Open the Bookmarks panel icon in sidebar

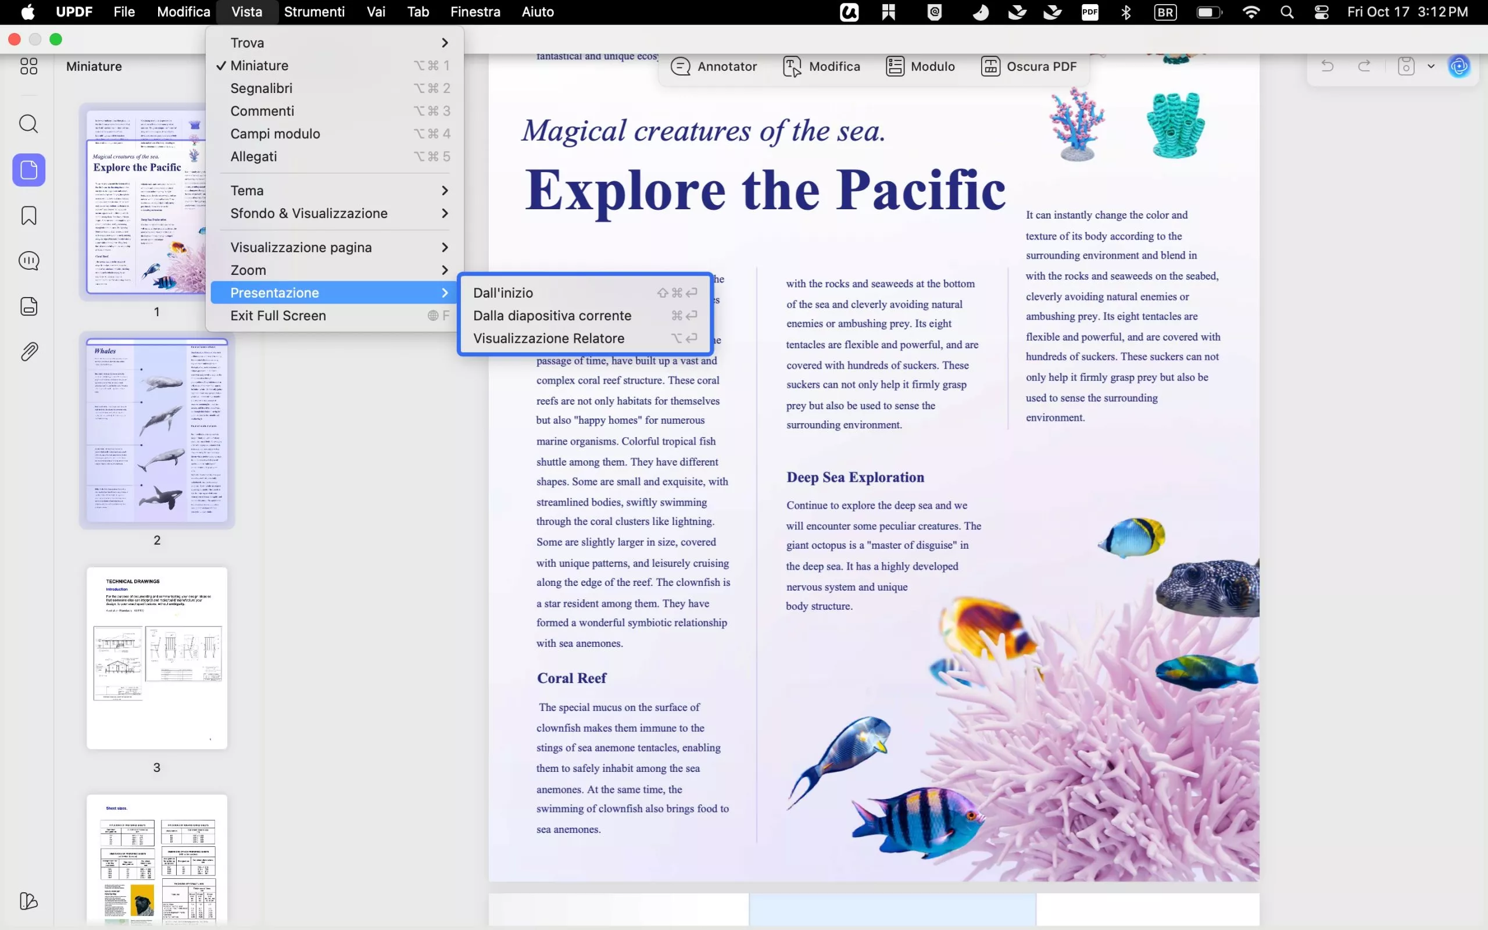tap(28, 215)
